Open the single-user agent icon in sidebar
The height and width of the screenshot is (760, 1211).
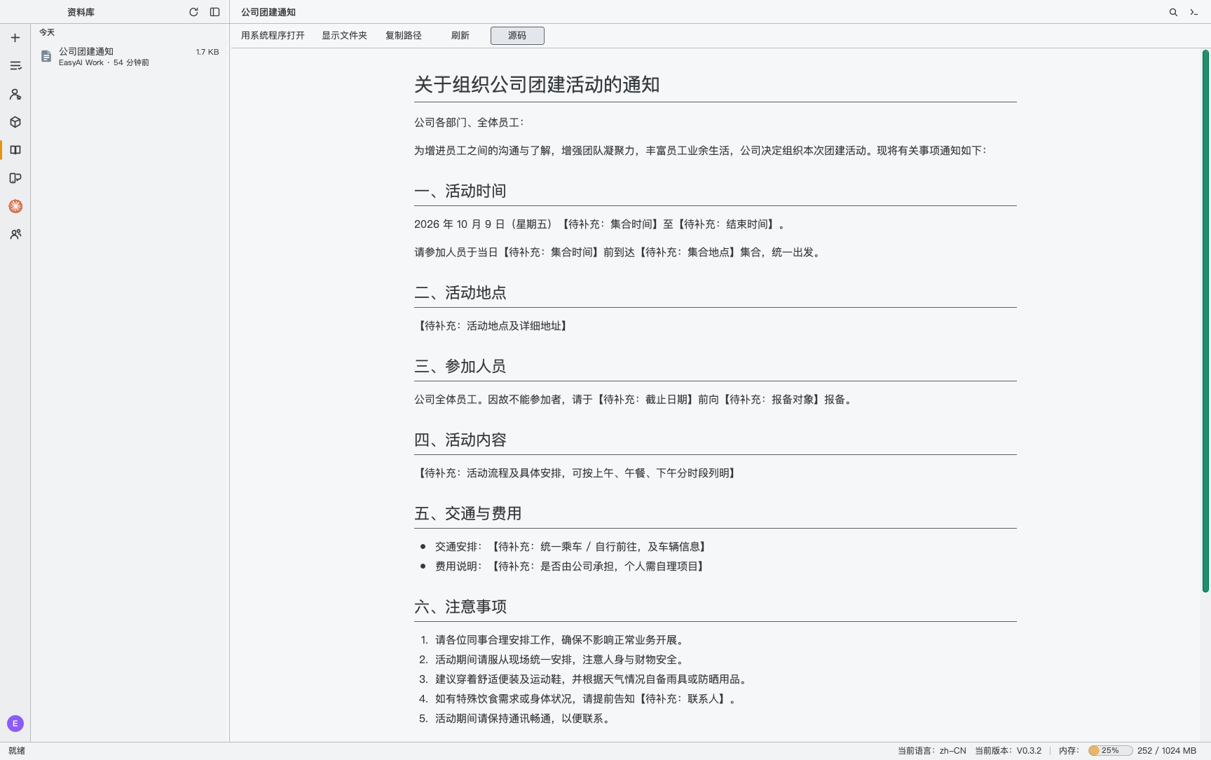(x=15, y=94)
